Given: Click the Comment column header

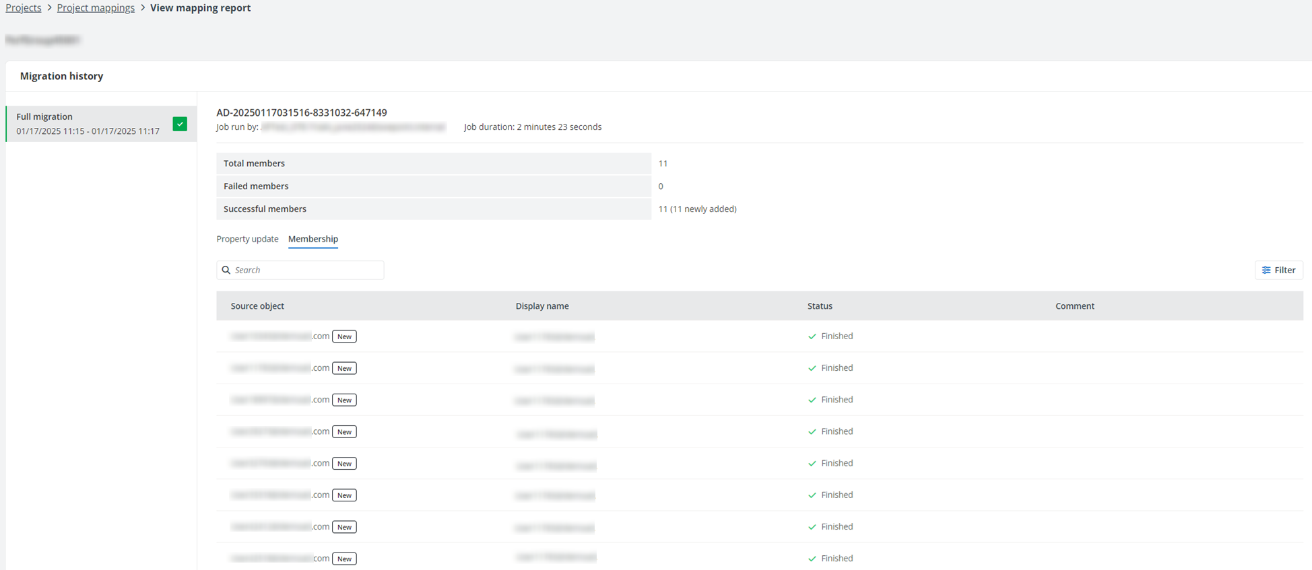Looking at the screenshot, I should (x=1074, y=306).
